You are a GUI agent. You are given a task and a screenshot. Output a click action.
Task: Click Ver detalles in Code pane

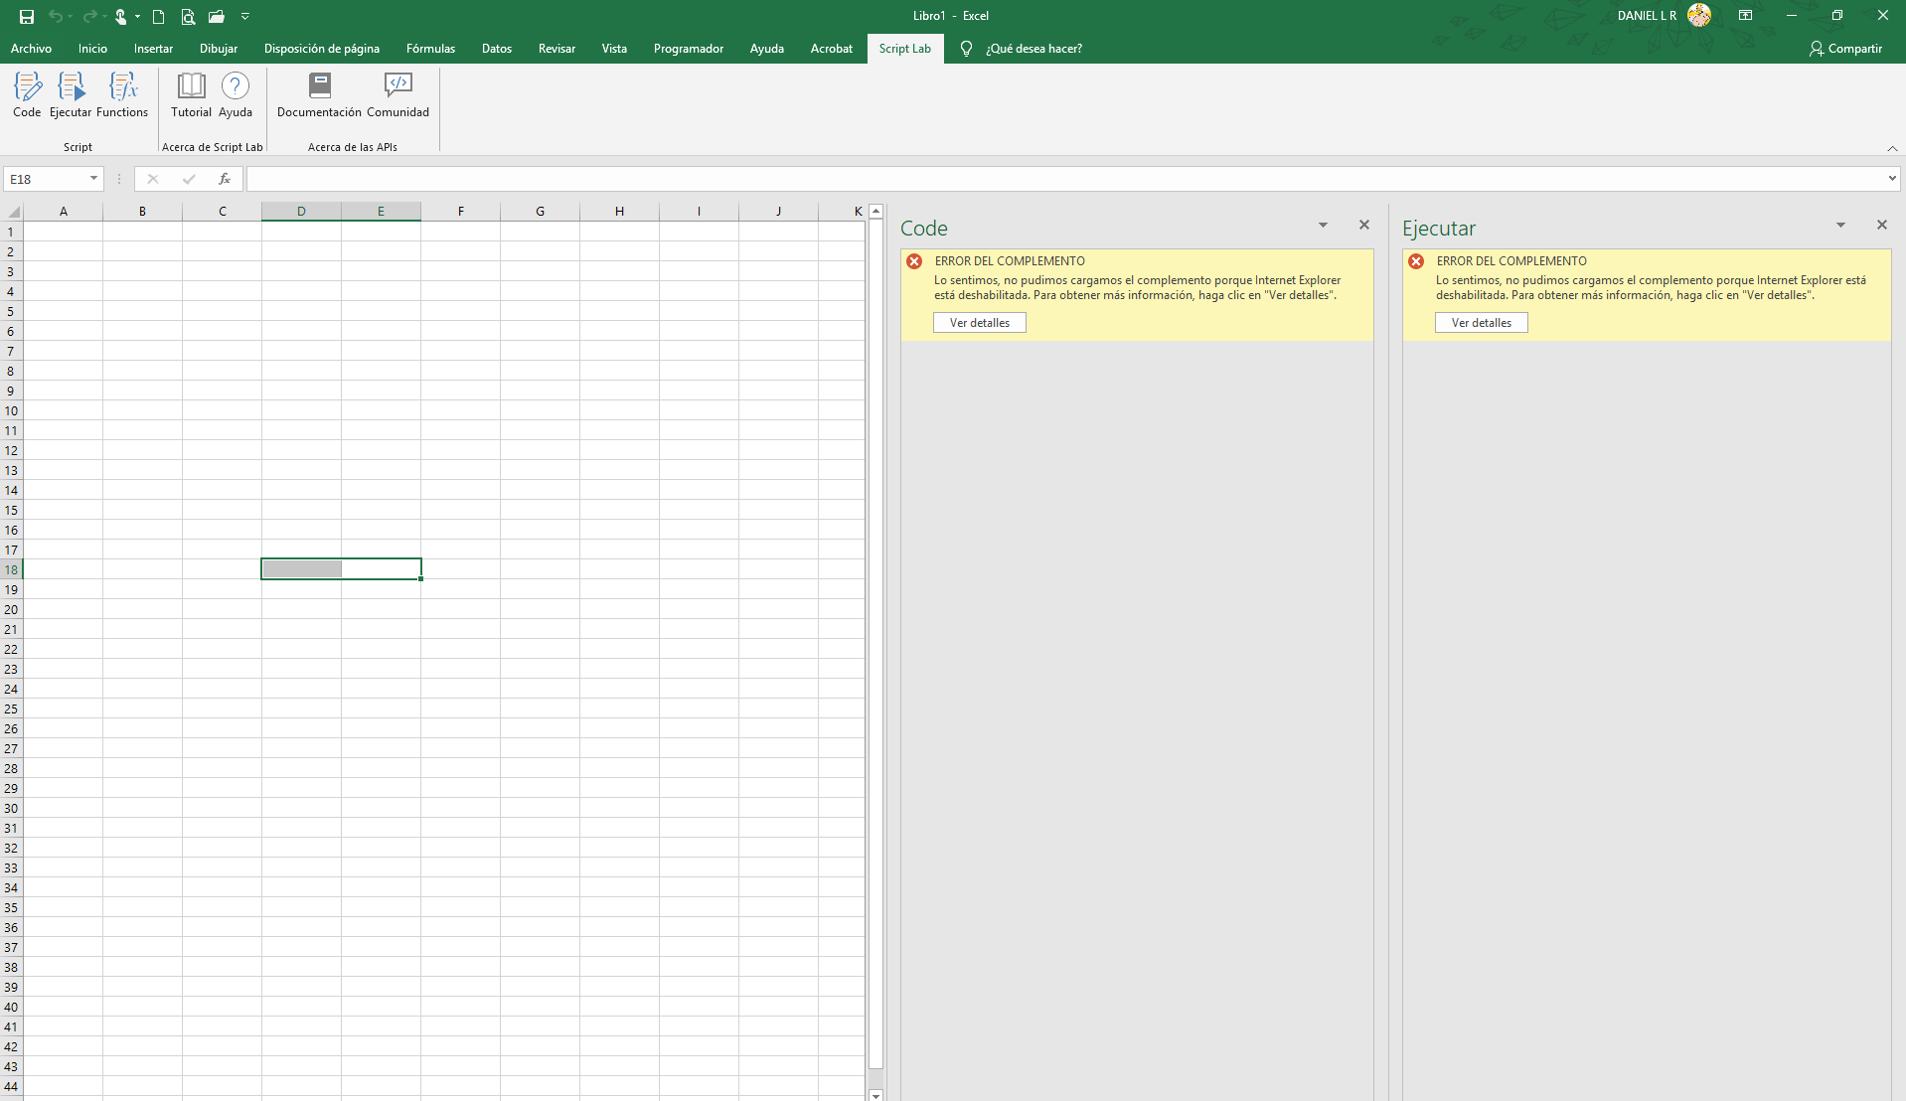pyautogui.click(x=979, y=323)
